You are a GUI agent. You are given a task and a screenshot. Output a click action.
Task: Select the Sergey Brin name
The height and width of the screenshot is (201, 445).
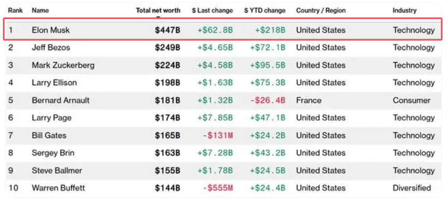click(53, 153)
